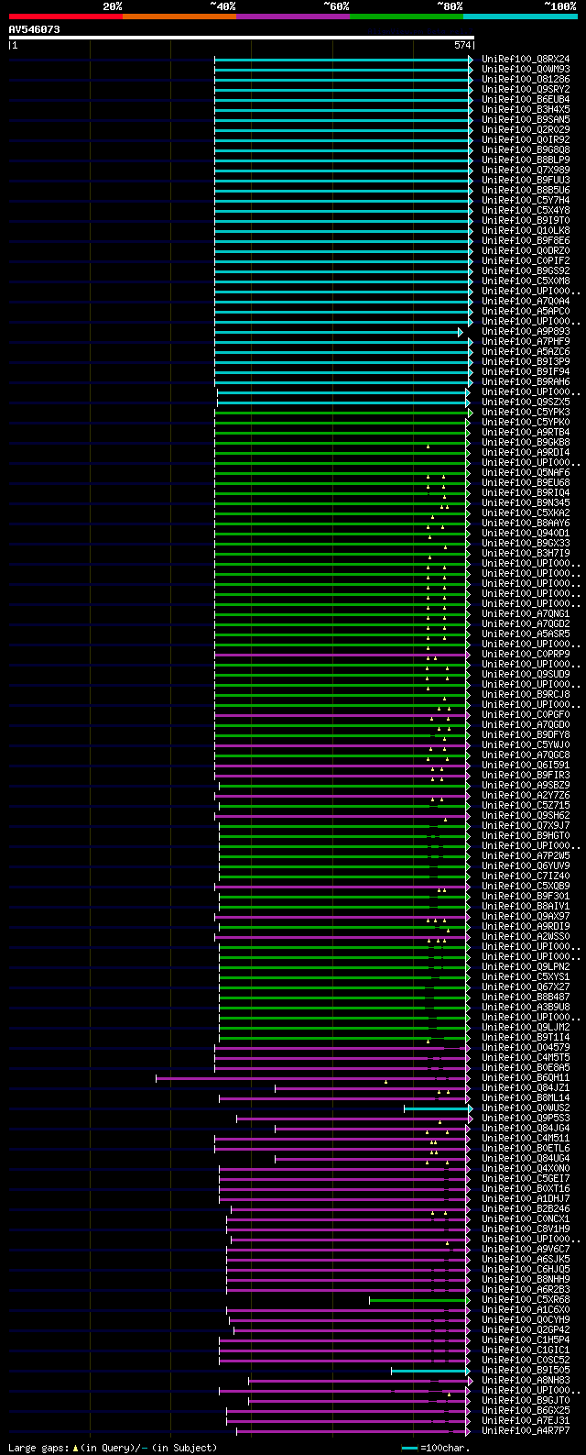This screenshot has width=586, height=1455.
Task: Select hit label UniRef100_C5Y7H4
Action: [x=527, y=200]
